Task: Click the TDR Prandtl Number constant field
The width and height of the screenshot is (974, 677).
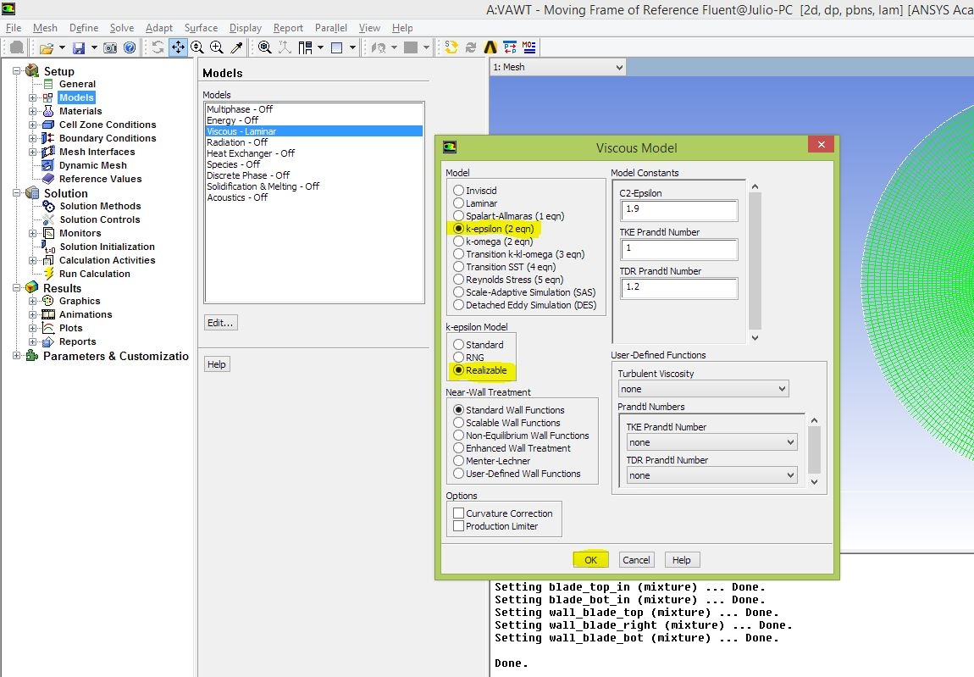Action: coord(679,288)
